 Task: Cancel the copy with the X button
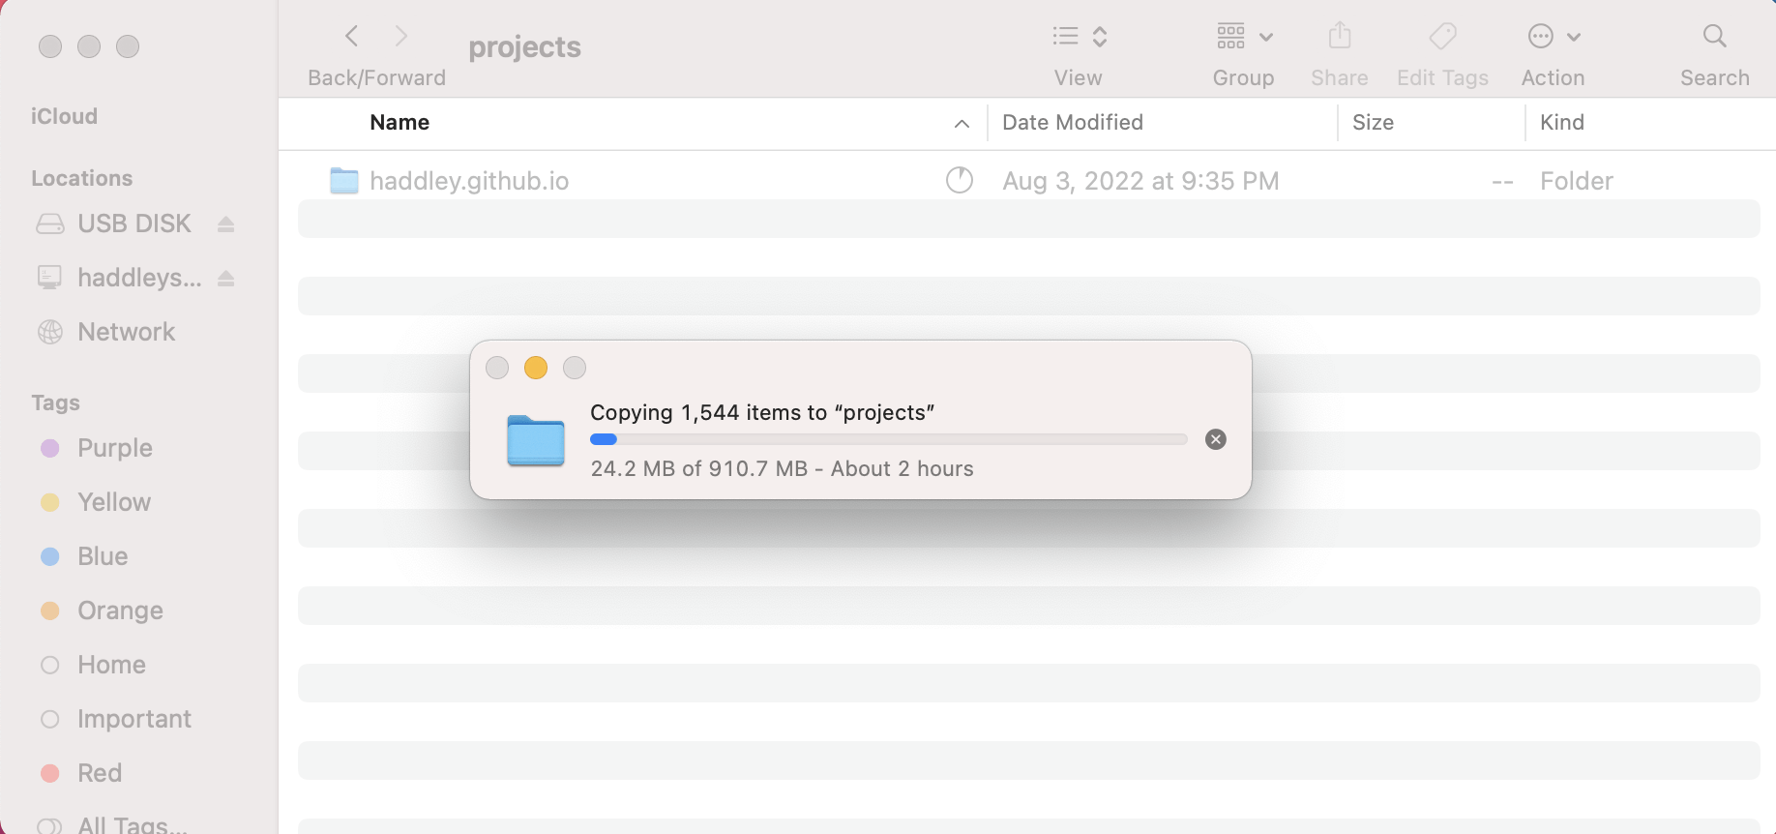click(1216, 439)
